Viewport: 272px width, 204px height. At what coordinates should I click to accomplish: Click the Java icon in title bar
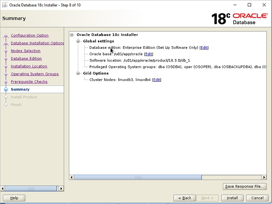tap(5, 5)
